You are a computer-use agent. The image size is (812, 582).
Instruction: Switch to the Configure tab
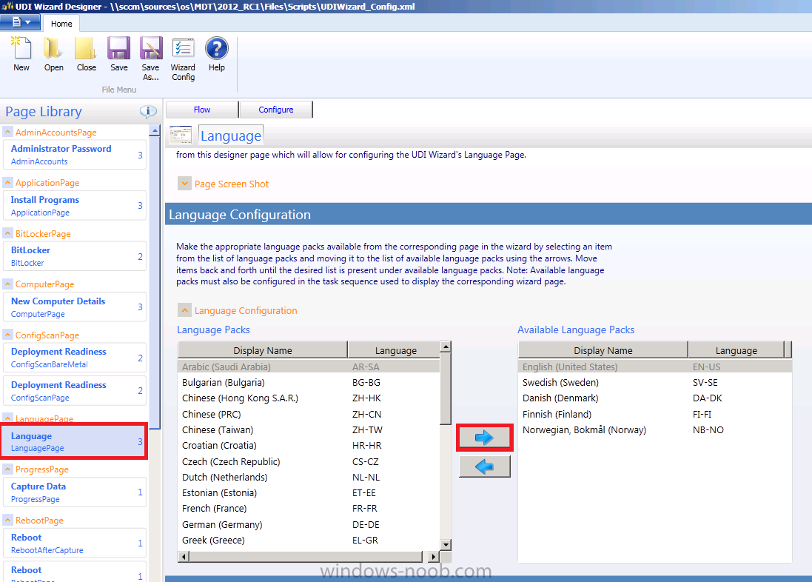[276, 110]
